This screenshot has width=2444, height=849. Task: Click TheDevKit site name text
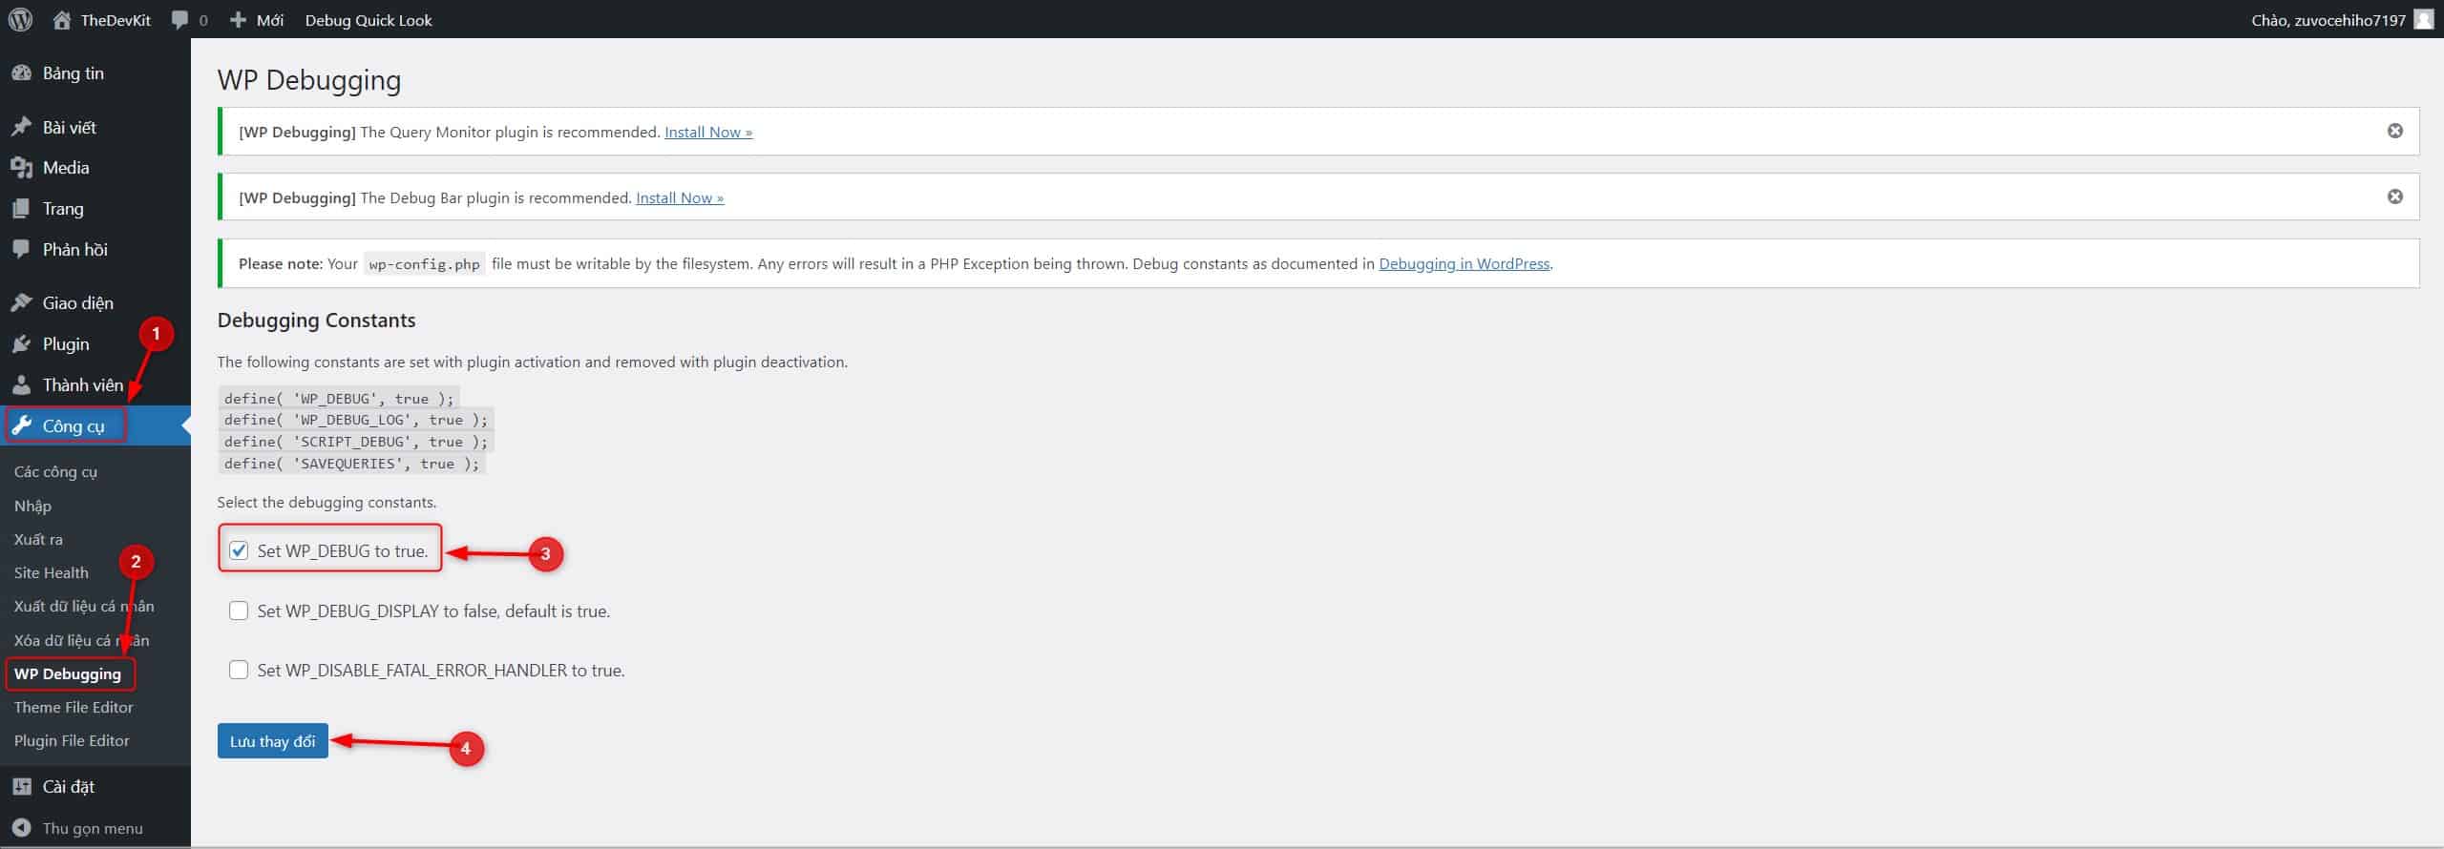point(116,20)
